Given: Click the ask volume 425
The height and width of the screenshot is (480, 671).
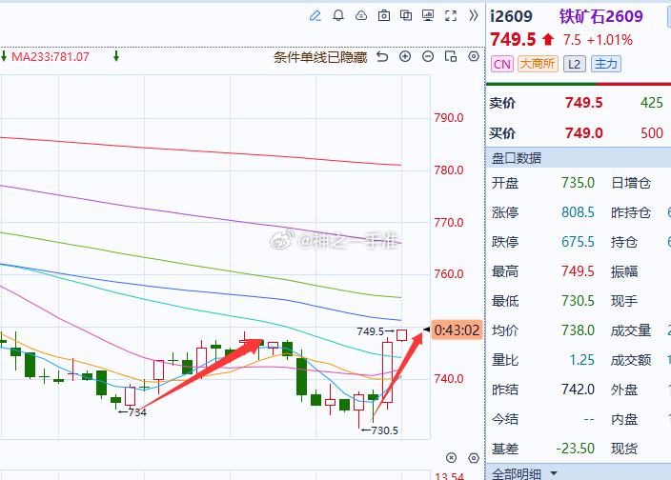Looking at the screenshot, I should [x=651, y=103].
